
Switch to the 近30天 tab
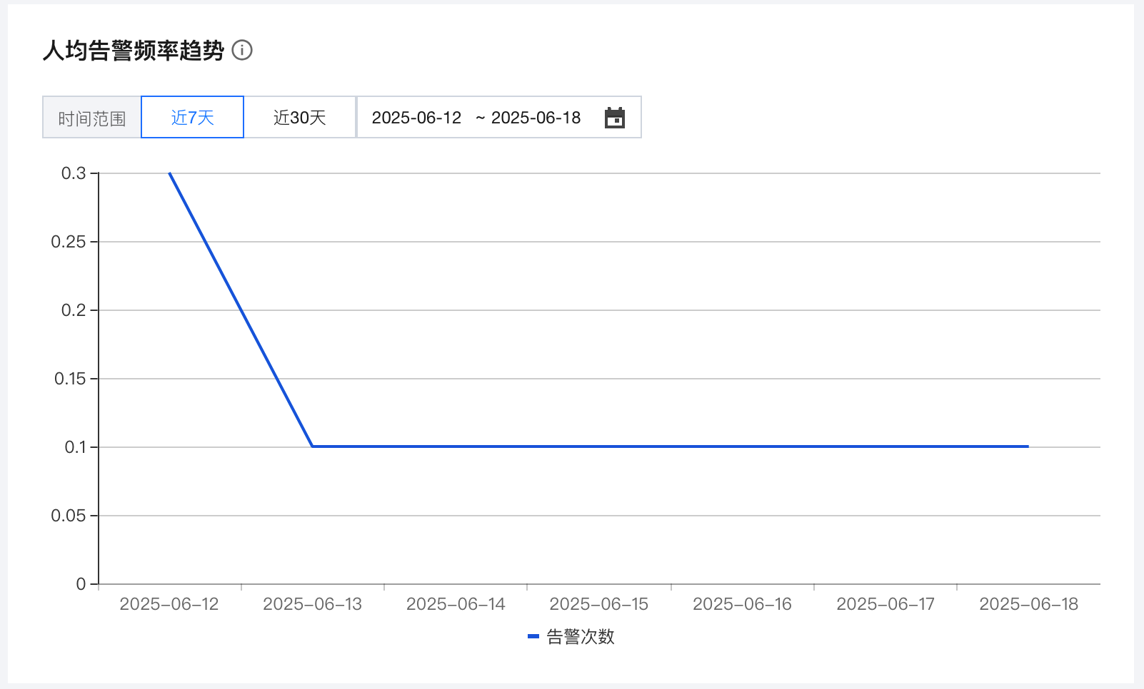tap(300, 118)
